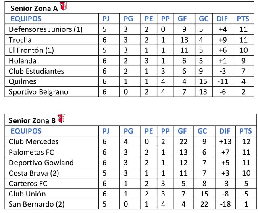Click EQUIPOS header in the Zona A table
Screen dimensions: 258x213
coord(26,19)
